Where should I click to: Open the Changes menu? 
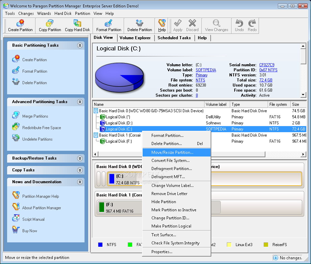[x=26, y=14]
